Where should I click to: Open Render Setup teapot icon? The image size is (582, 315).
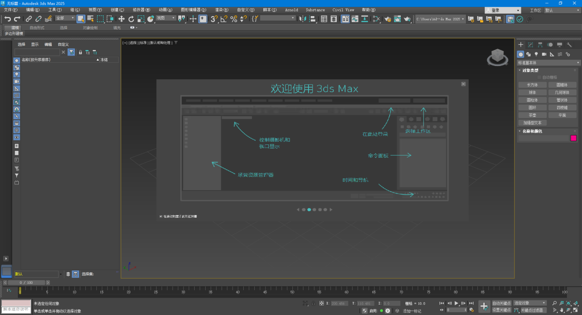click(x=388, y=19)
